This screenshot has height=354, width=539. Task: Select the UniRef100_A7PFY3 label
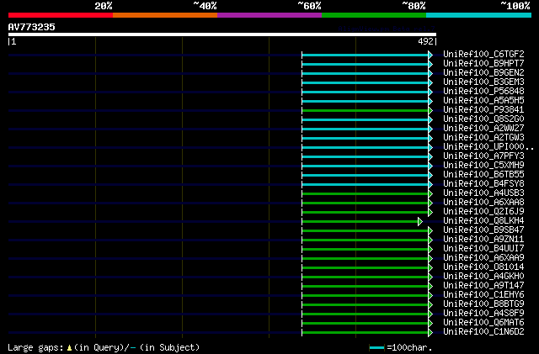(483, 156)
